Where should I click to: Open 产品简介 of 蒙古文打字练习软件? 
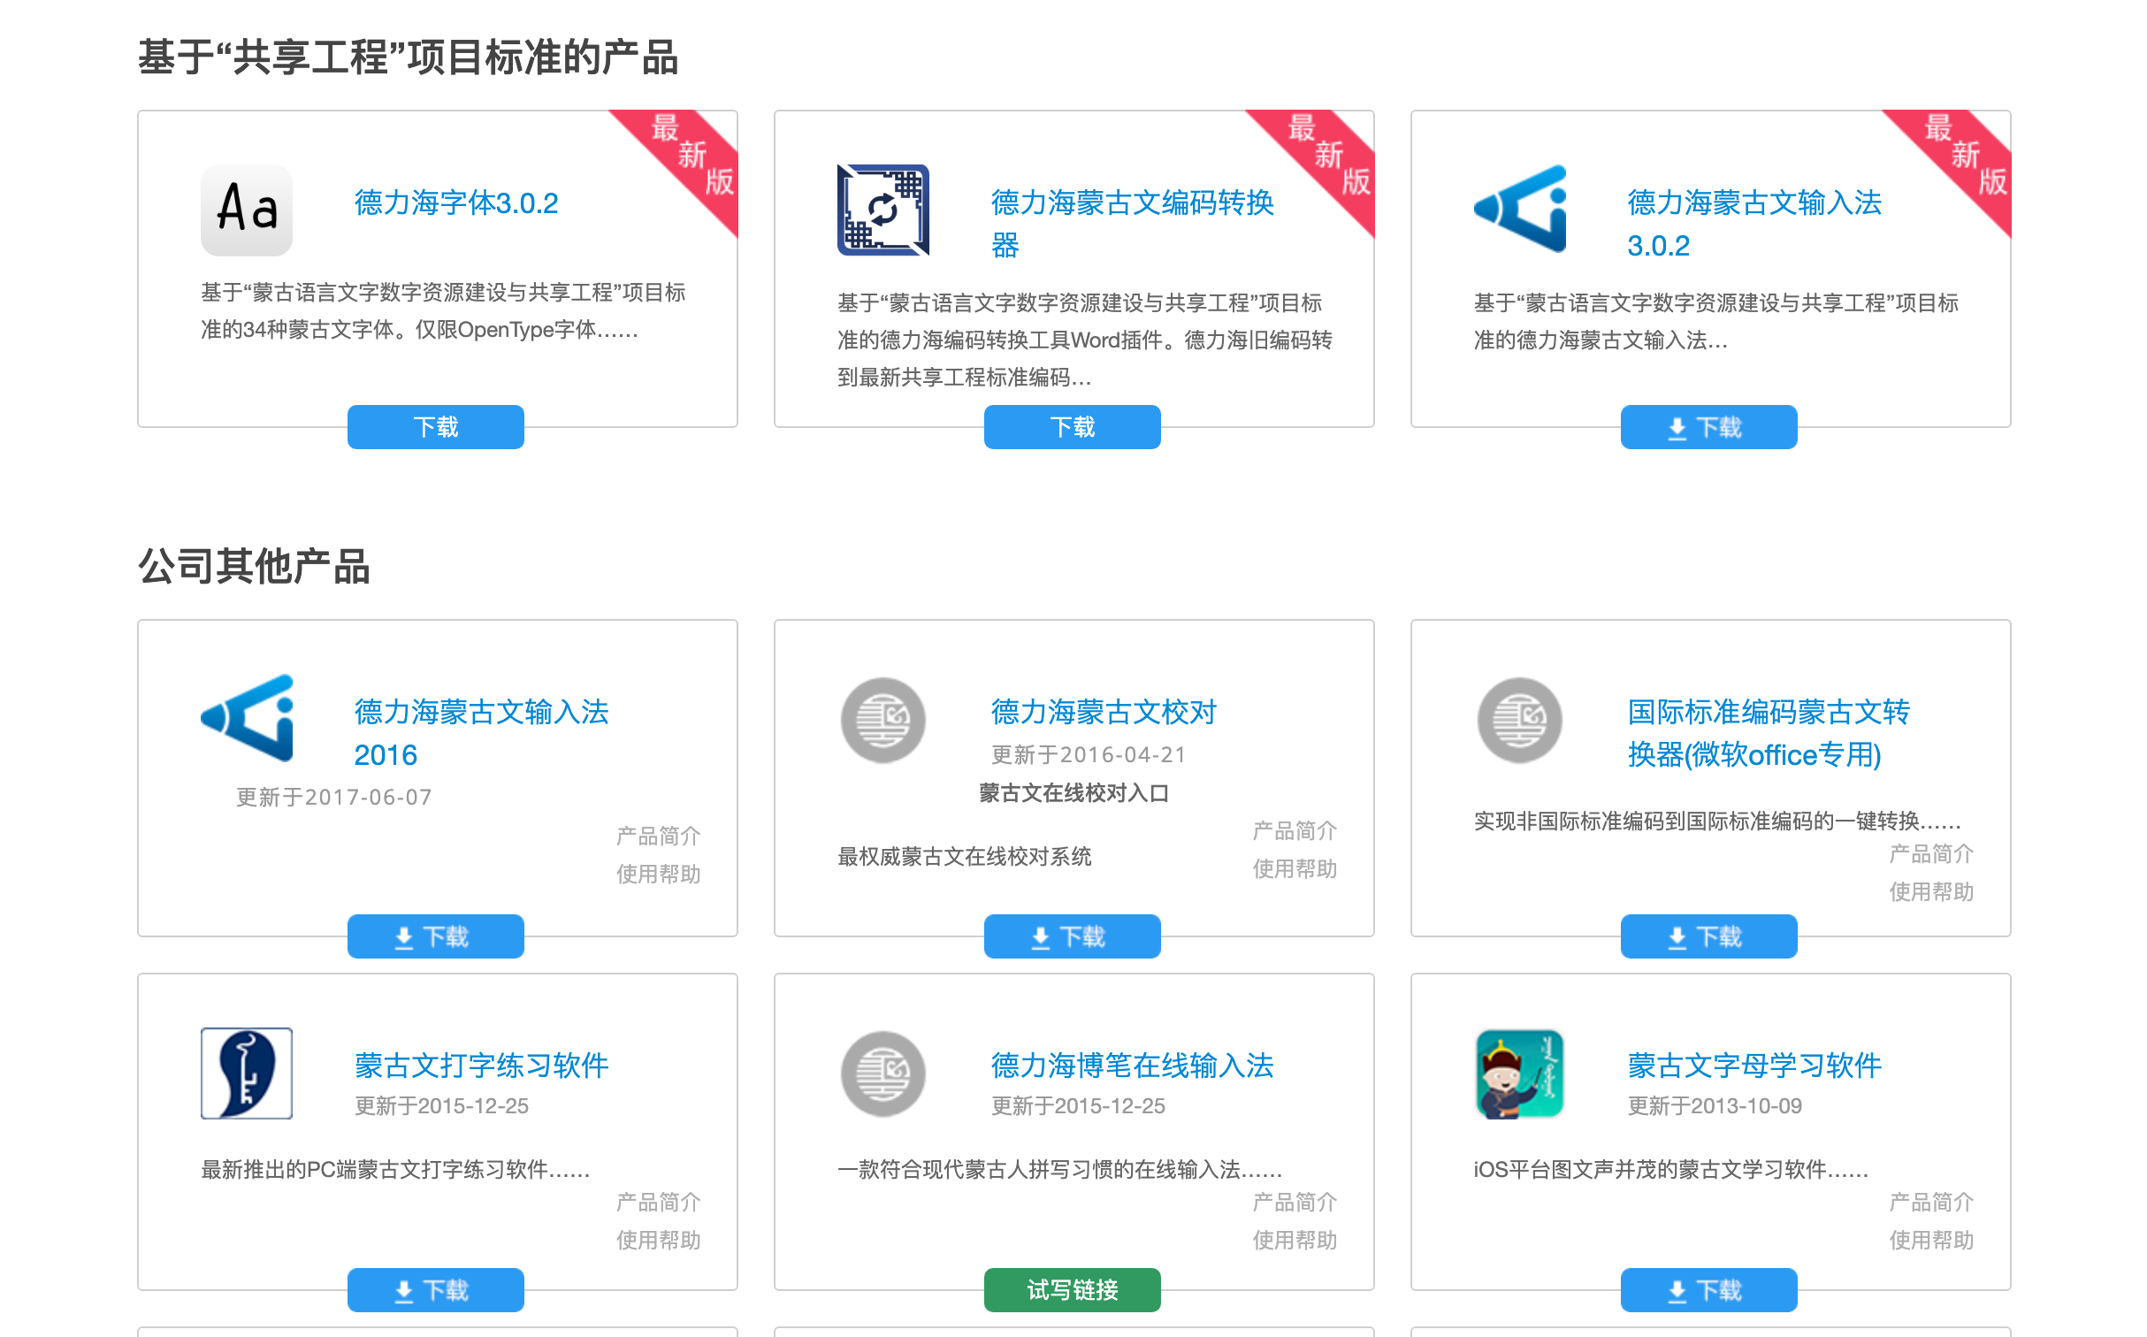coord(658,1203)
